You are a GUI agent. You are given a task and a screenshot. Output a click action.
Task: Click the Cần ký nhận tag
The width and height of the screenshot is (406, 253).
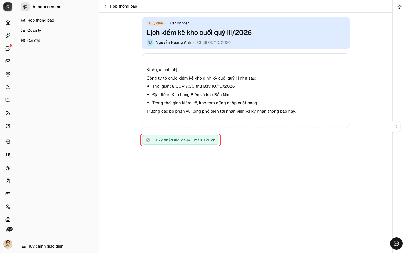180,23
